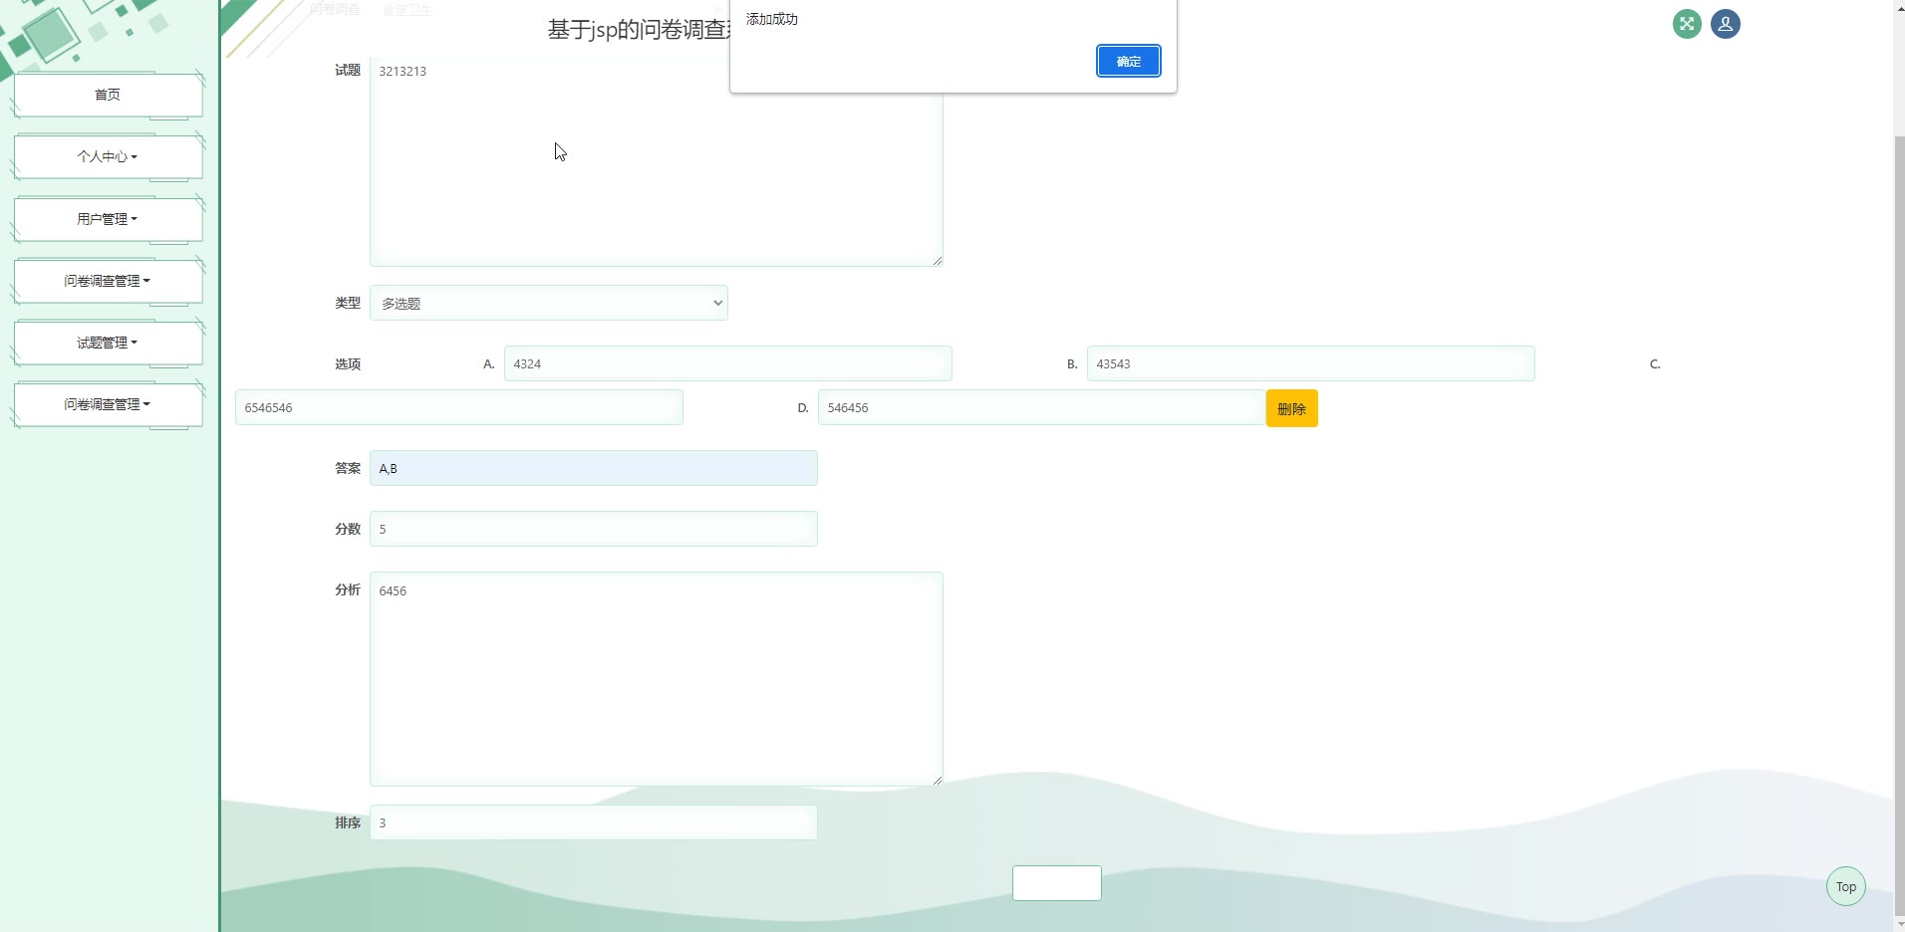Delete option D with the 删除 button

point(1292,408)
